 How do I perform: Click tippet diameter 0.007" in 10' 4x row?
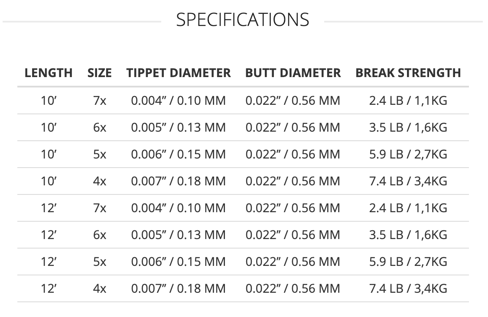[178, 181]
